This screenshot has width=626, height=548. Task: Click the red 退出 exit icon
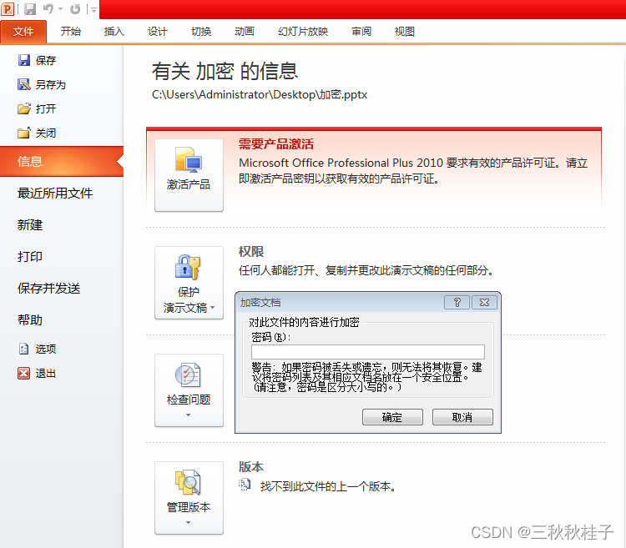click(x=24, y=374)
